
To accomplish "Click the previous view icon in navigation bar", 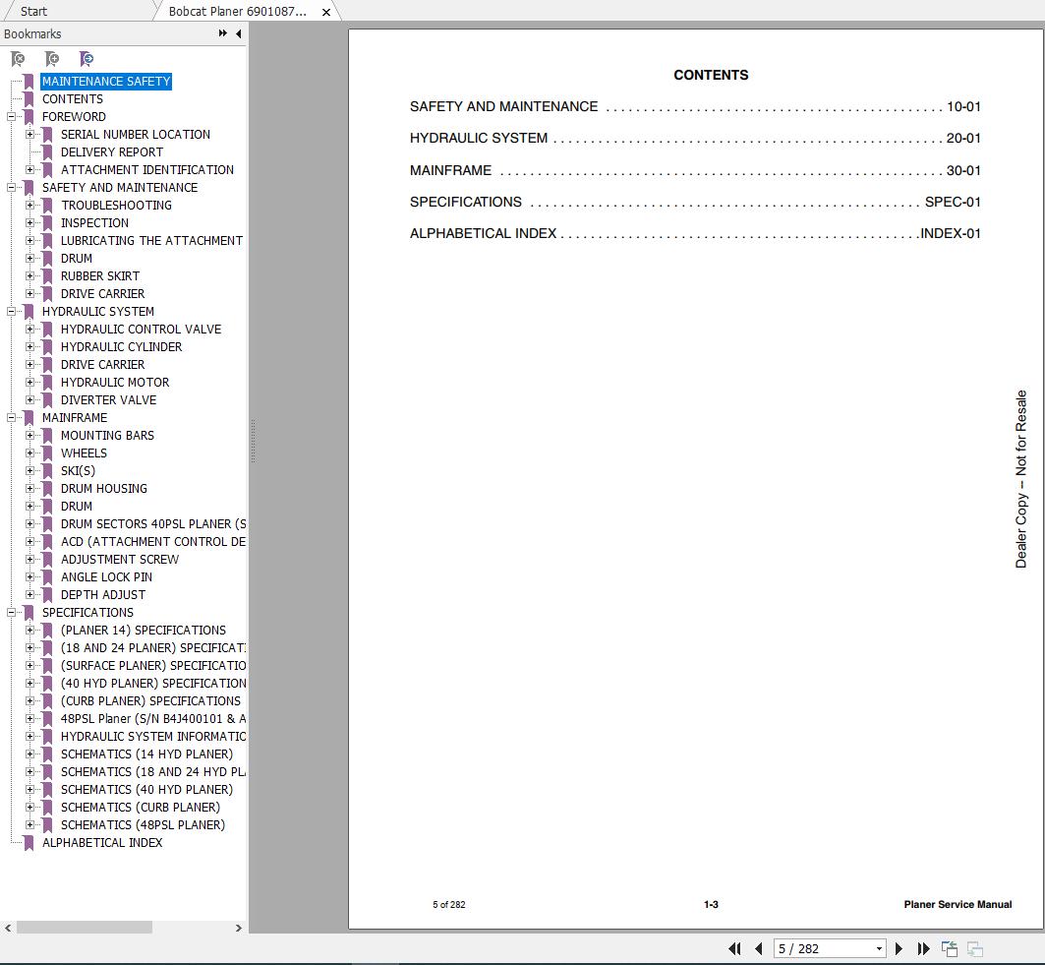I will (949, 948).
